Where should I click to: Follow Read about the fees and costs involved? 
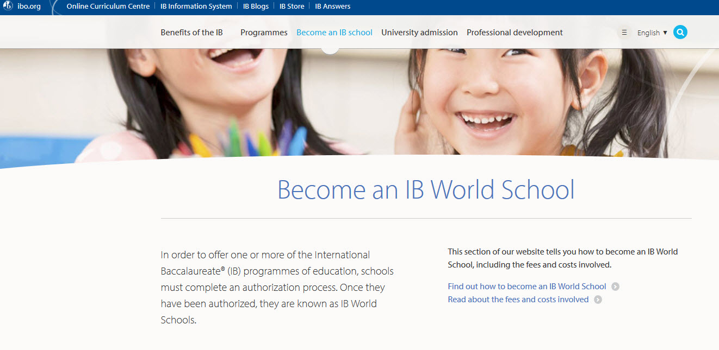click(518, 300)
